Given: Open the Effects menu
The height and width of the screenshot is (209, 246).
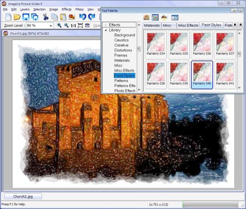Looking at the screenshot, I should (67, 10).
